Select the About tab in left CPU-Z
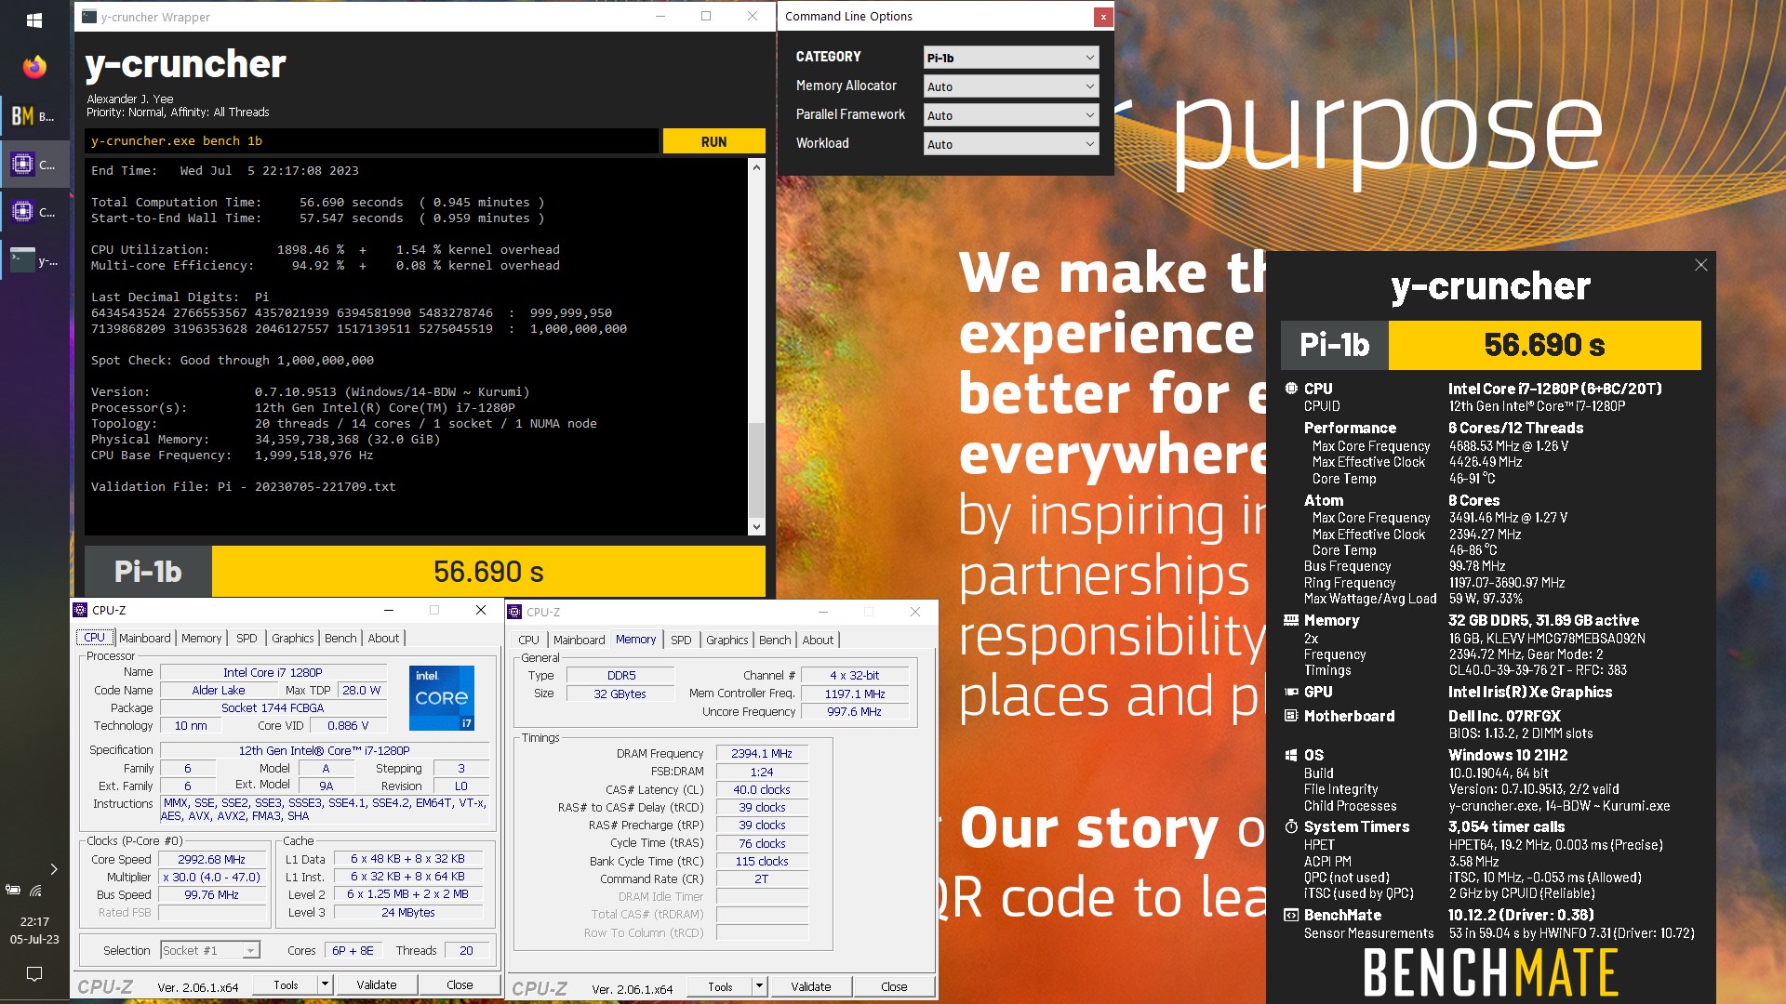The height and width of the screenshot is (1004, 1786). [x=383, y=638]
